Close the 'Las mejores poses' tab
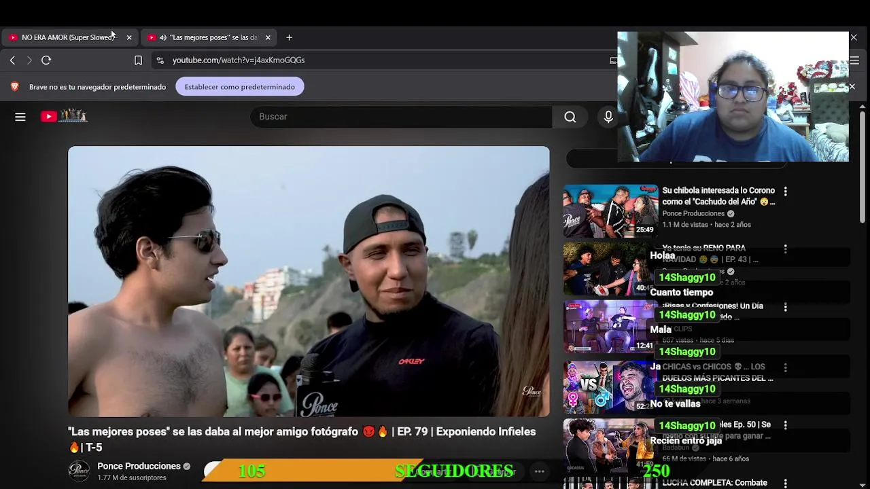Image resolution: width=870 pixels, height=489 pixels. (x=268, y=37)
